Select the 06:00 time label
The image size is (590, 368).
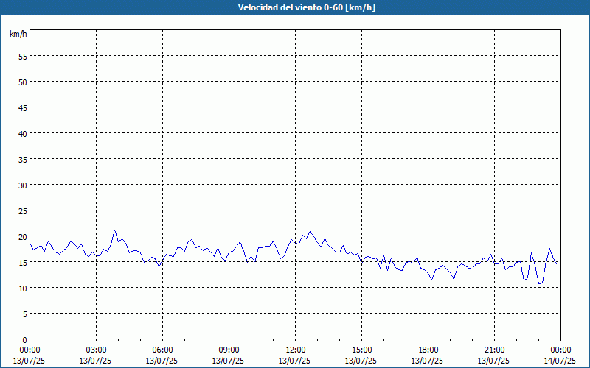coord(162,350)
